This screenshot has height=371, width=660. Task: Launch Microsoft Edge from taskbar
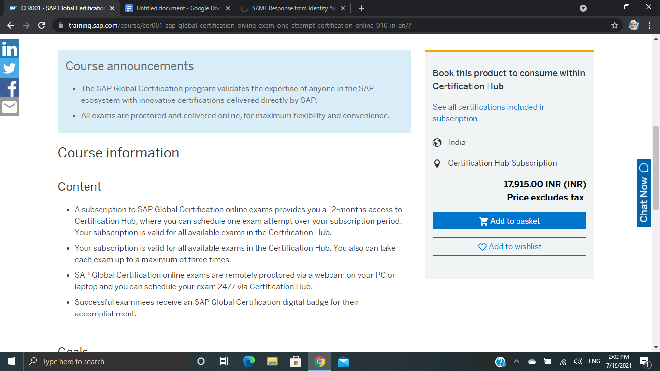(x=248, y=361)
